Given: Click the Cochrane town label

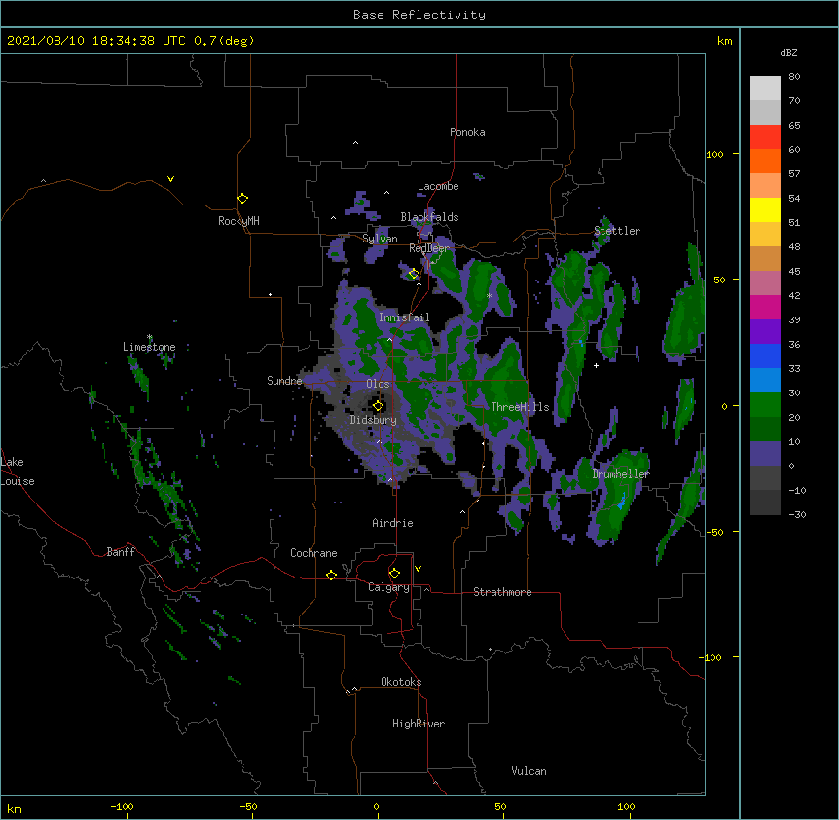Looking at the screenshot, I should 313,553.
